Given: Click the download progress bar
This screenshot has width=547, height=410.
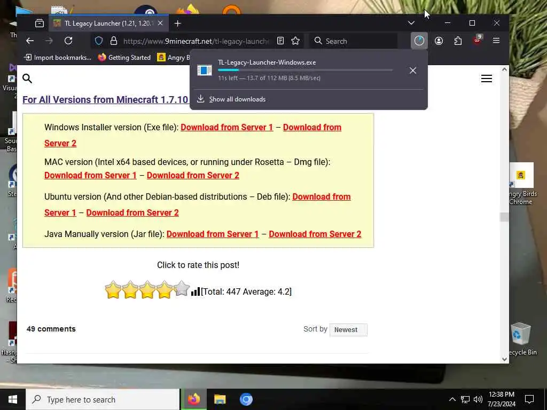Looking at the screenshot, I should pos(305,70).
